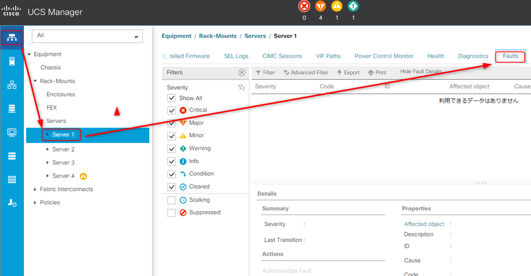Open the All filter dropdown in navigation pane
The width and height of the screenshot is (531, 276).
[x=87, y=36]
